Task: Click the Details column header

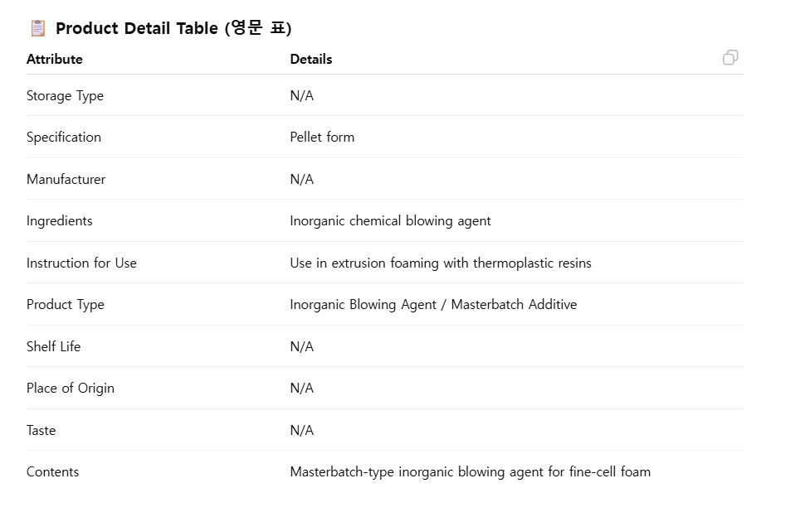Action: (x=311, y=60)
